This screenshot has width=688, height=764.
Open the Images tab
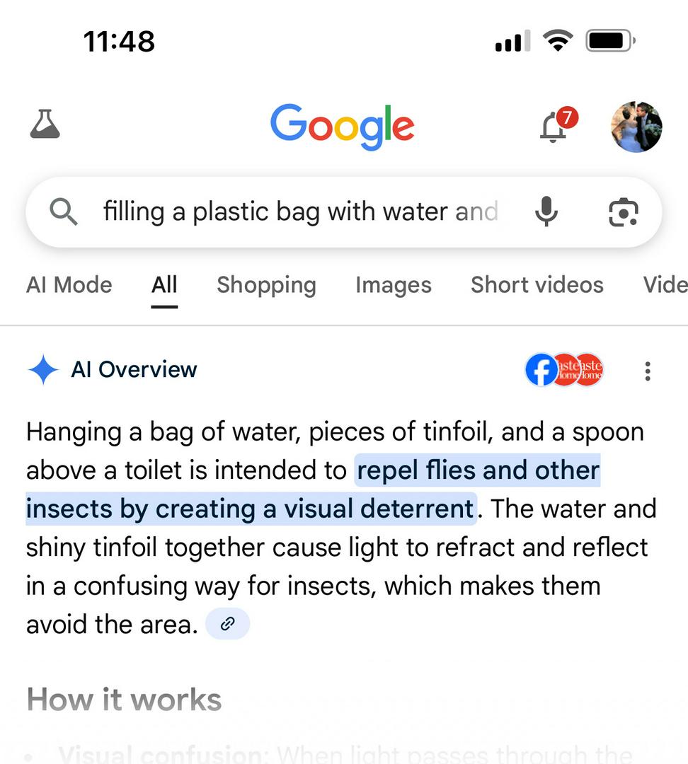393,285
